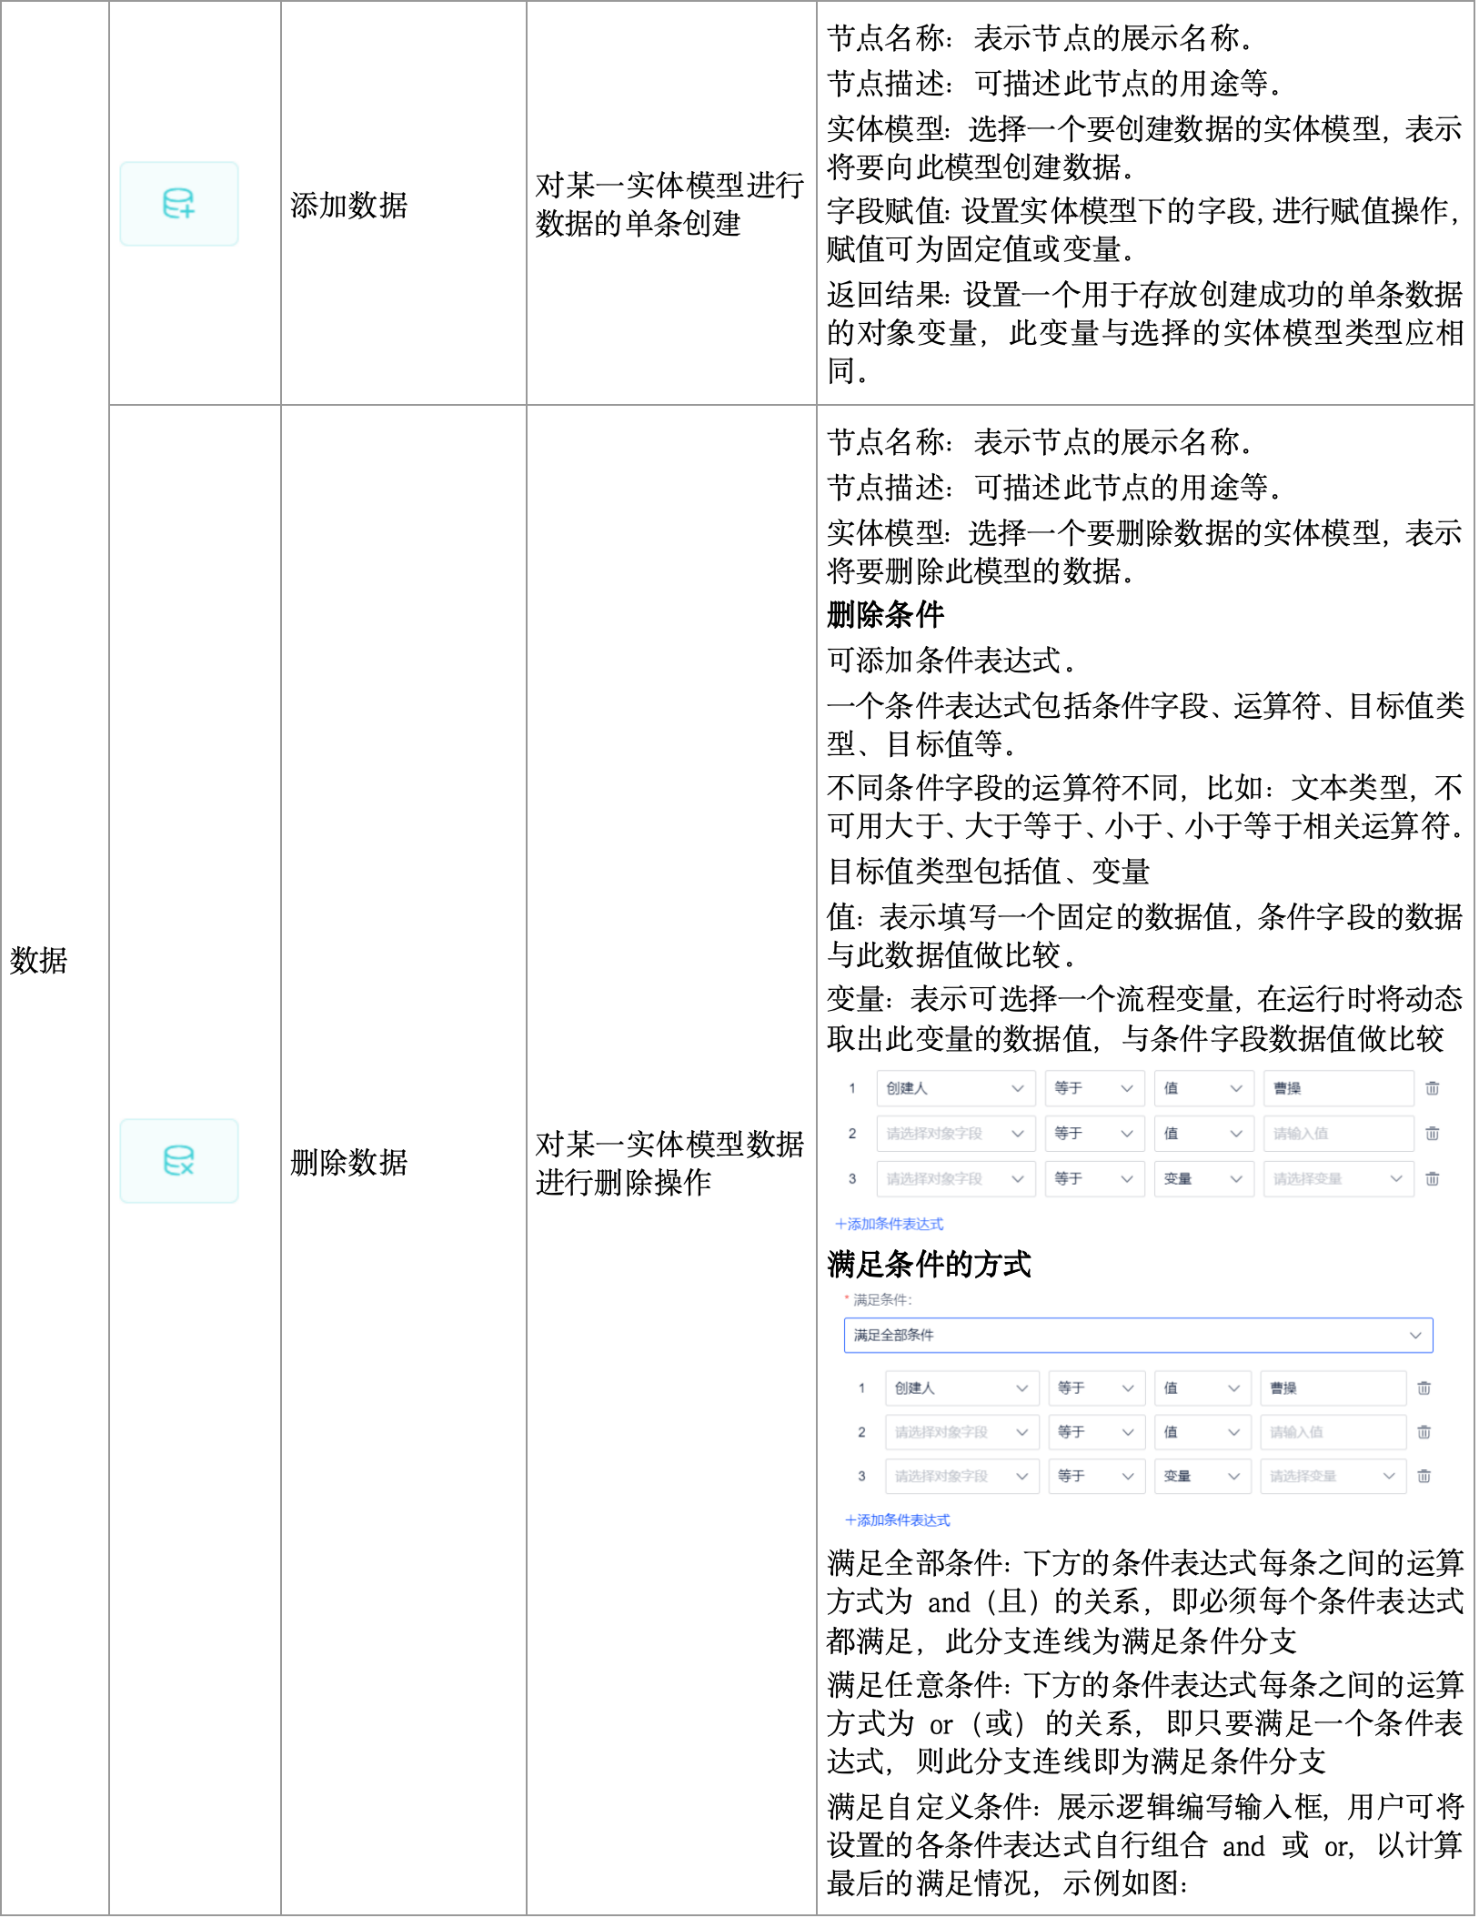Select the 对某一实体模型数据进行删除操作 description
Viewport: 1479px width, 1918px height.
[x=669, y=1163]
